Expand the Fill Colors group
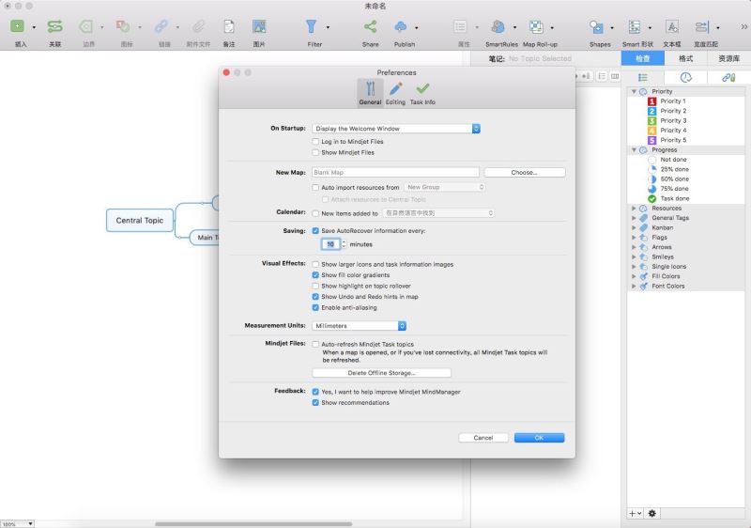Viewport: 751px width, 528px height. tap(635, 276)
